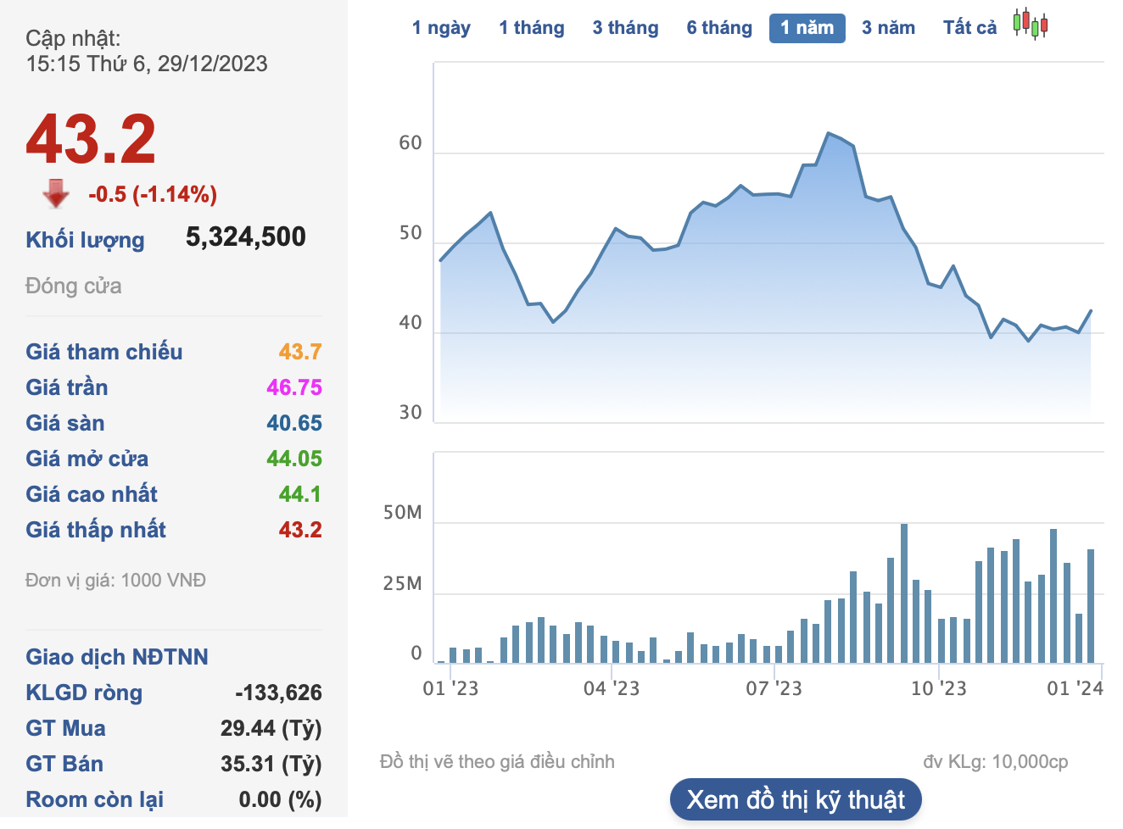Click the buy value 29.44 (Tỷ)
Image resolution: width=1123 pixels, height=829 pixels.
click(x=271, y=728)
